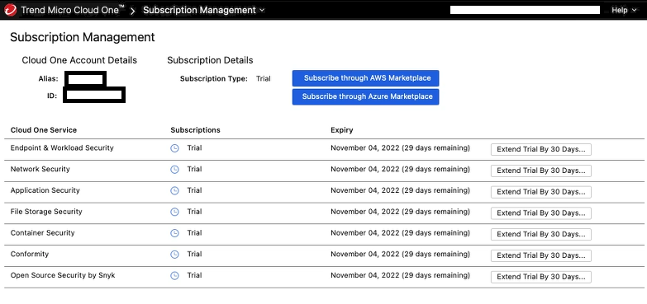Image resolution: width=647 pixels, height=304 pixels.
Task: Click Trial status for Container Security
Action: (194, 233)
